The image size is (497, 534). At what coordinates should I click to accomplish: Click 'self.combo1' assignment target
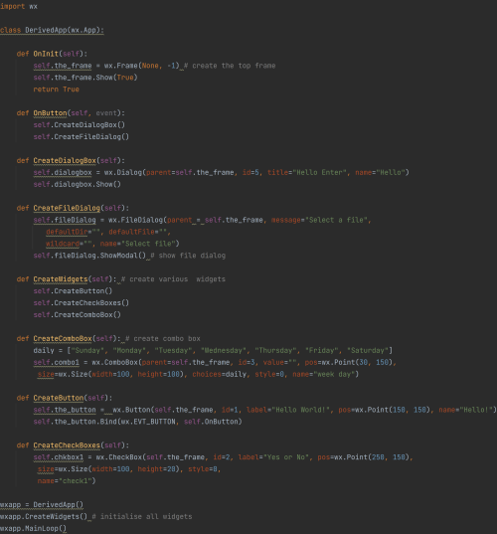57,363
